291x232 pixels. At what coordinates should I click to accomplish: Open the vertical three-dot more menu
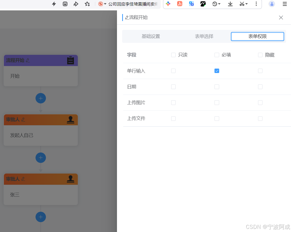click(256, 4)
